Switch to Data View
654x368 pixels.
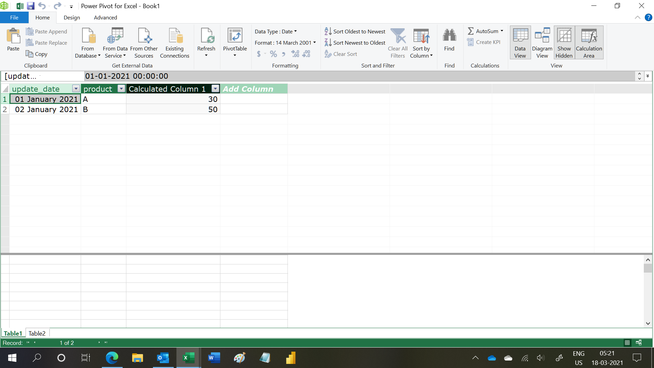[x=520, y=43]
